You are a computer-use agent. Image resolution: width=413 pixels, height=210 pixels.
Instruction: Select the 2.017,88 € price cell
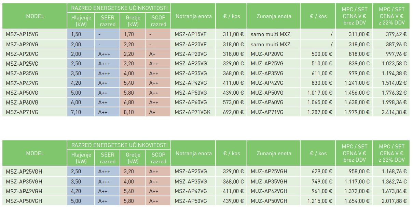(393, 201)
